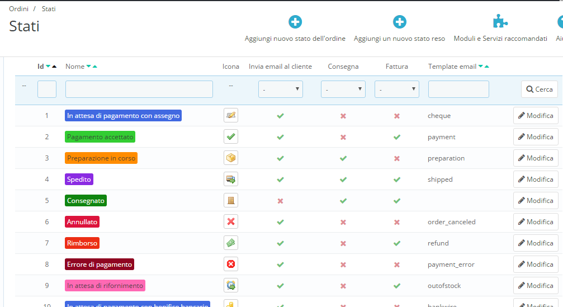This screenshot has width=563, height=307.
Task: Open the Consegna filter dropdown
Action: point(343,89)
